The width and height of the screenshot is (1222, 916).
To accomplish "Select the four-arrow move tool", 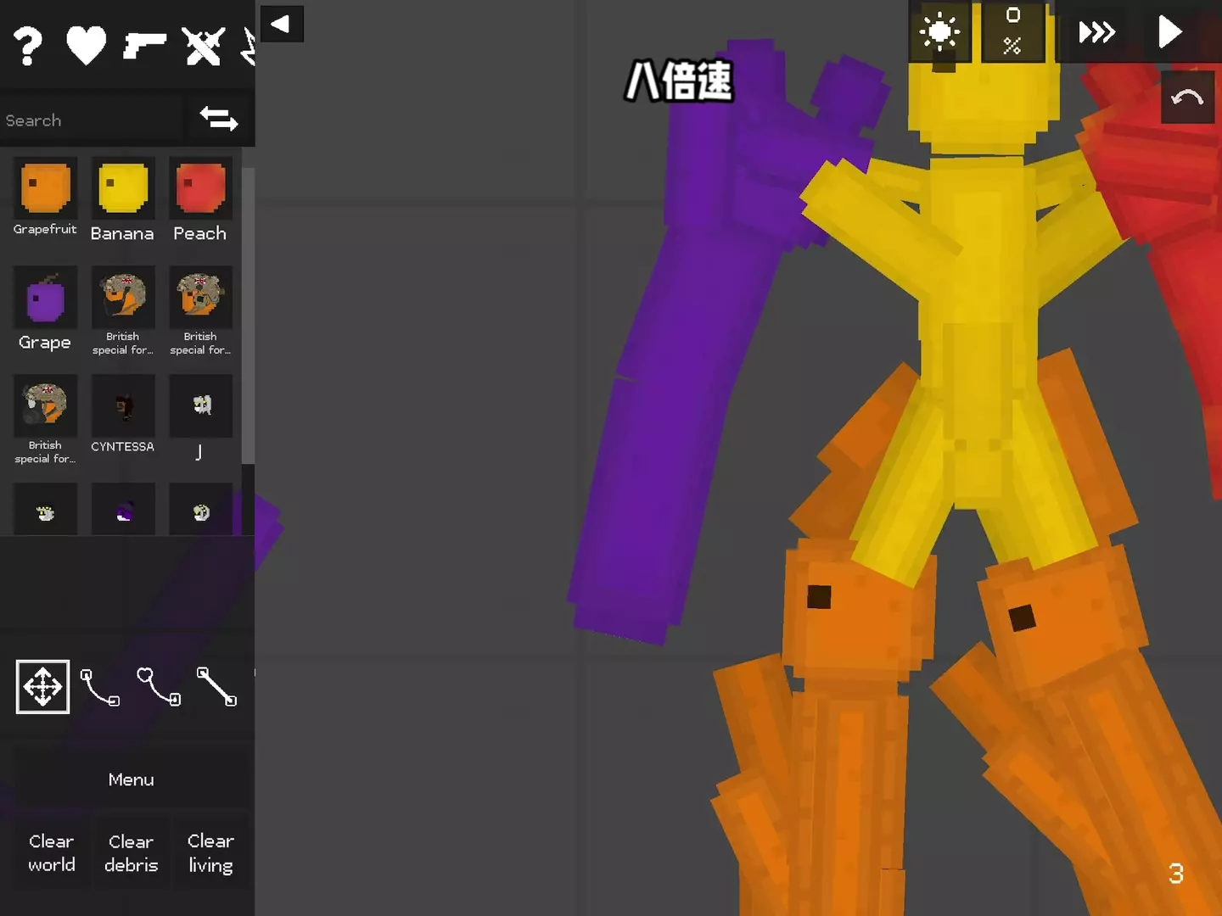I will pos(42,686).
